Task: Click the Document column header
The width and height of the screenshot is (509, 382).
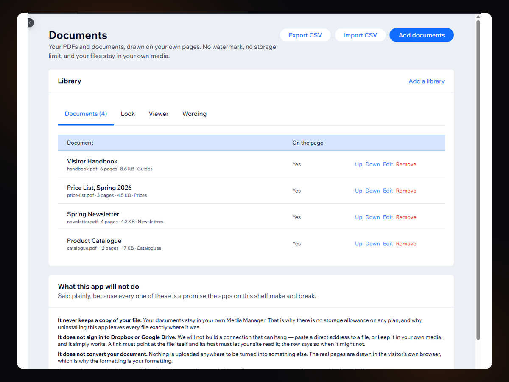Action: [80, 143]
